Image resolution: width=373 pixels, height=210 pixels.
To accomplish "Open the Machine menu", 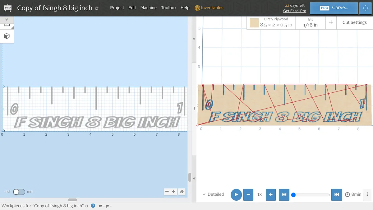I will (x=148, y=8).
